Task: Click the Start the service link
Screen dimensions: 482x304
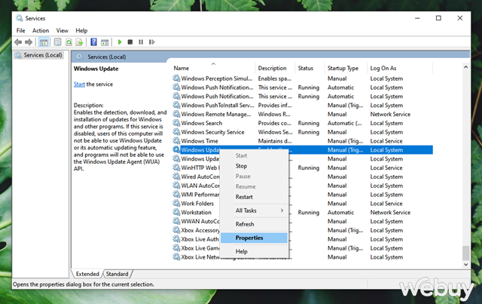Action: (79, 84)
